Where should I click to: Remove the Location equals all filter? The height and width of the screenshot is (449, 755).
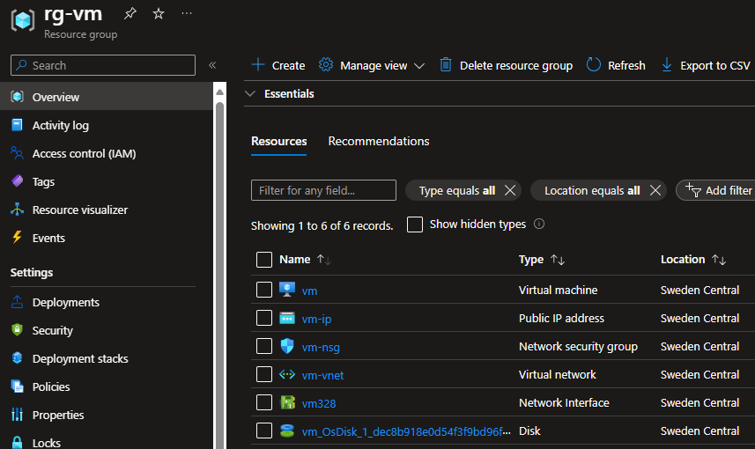(655, 190)
